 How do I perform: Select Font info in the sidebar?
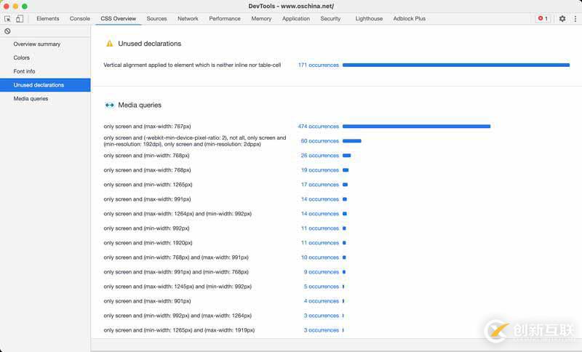45,71
